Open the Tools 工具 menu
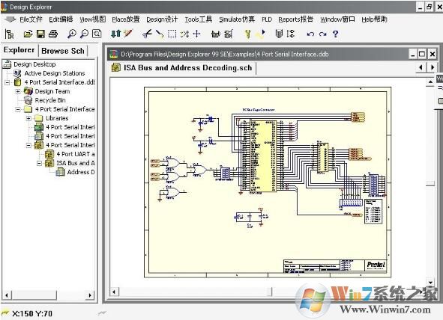The width and height of the screenshot is (443, 320). coord(199,19)
